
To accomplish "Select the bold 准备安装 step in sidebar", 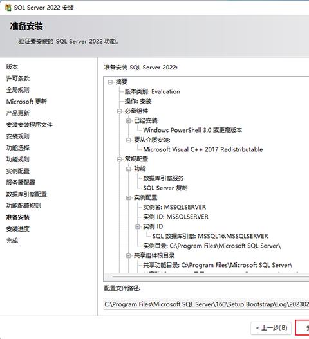I will click(18, 217).
